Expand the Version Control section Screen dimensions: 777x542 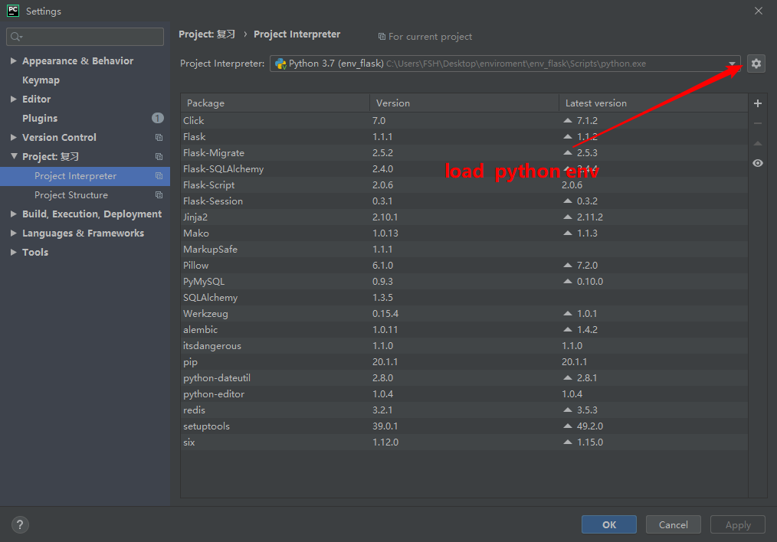13,137
